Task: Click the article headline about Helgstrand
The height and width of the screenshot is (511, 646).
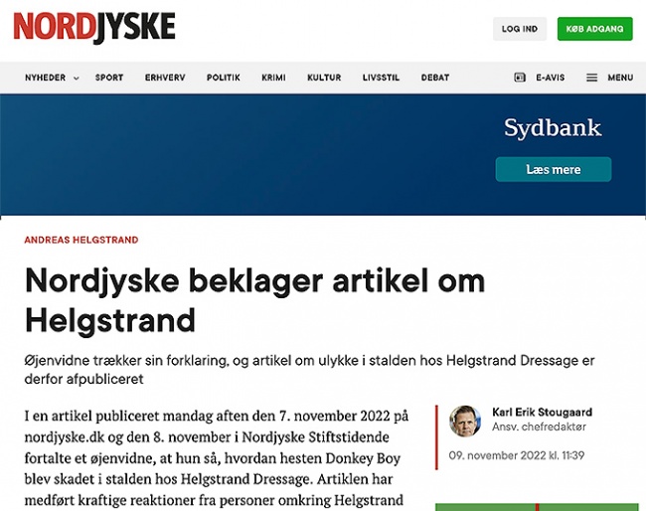Action: pos(254,299)
